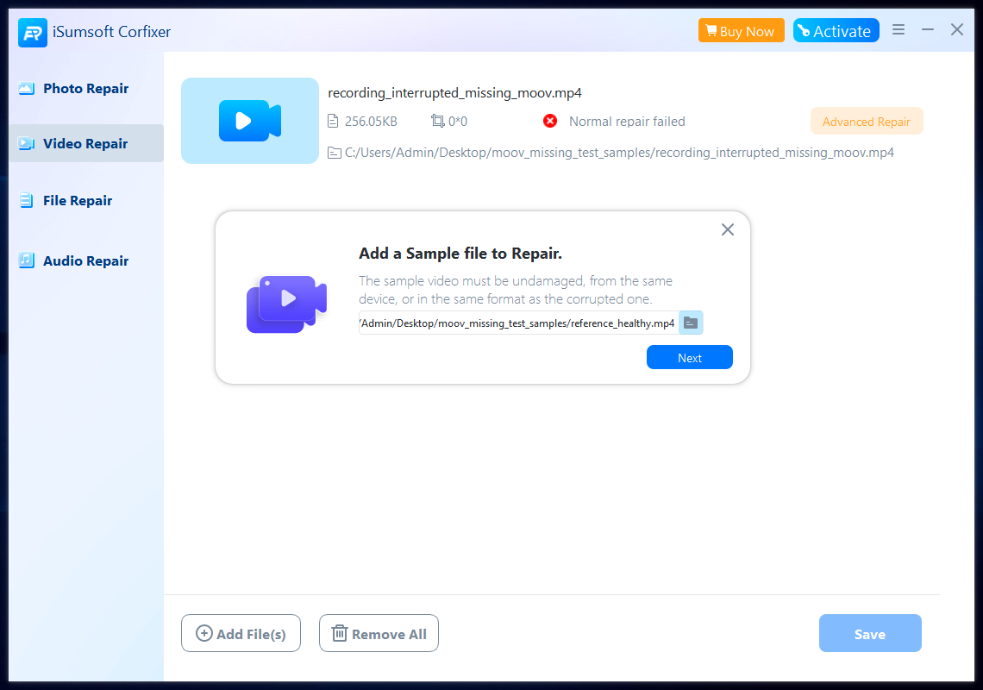Click the Save button
Screen dimensions: 983x690
[870, 634]
